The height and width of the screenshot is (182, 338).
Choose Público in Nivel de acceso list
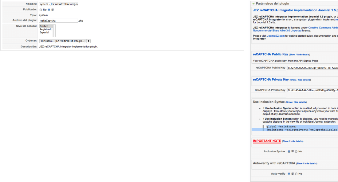tap(46, 26)
